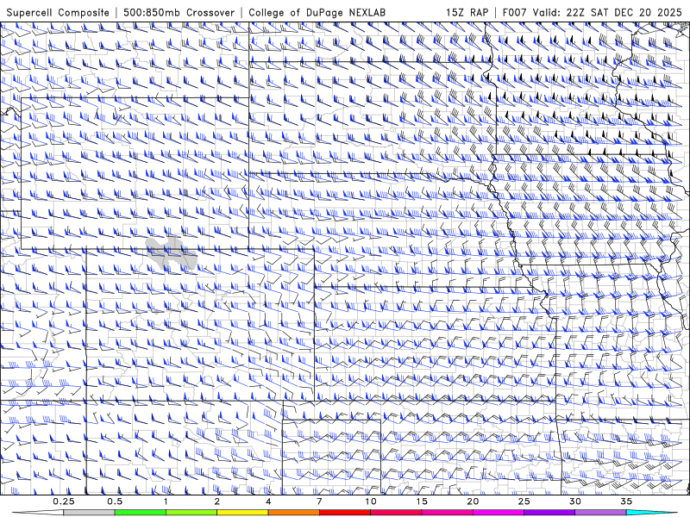690x517 pixels.
Task: Click the legend value 4
Action: tap(268, 501)
